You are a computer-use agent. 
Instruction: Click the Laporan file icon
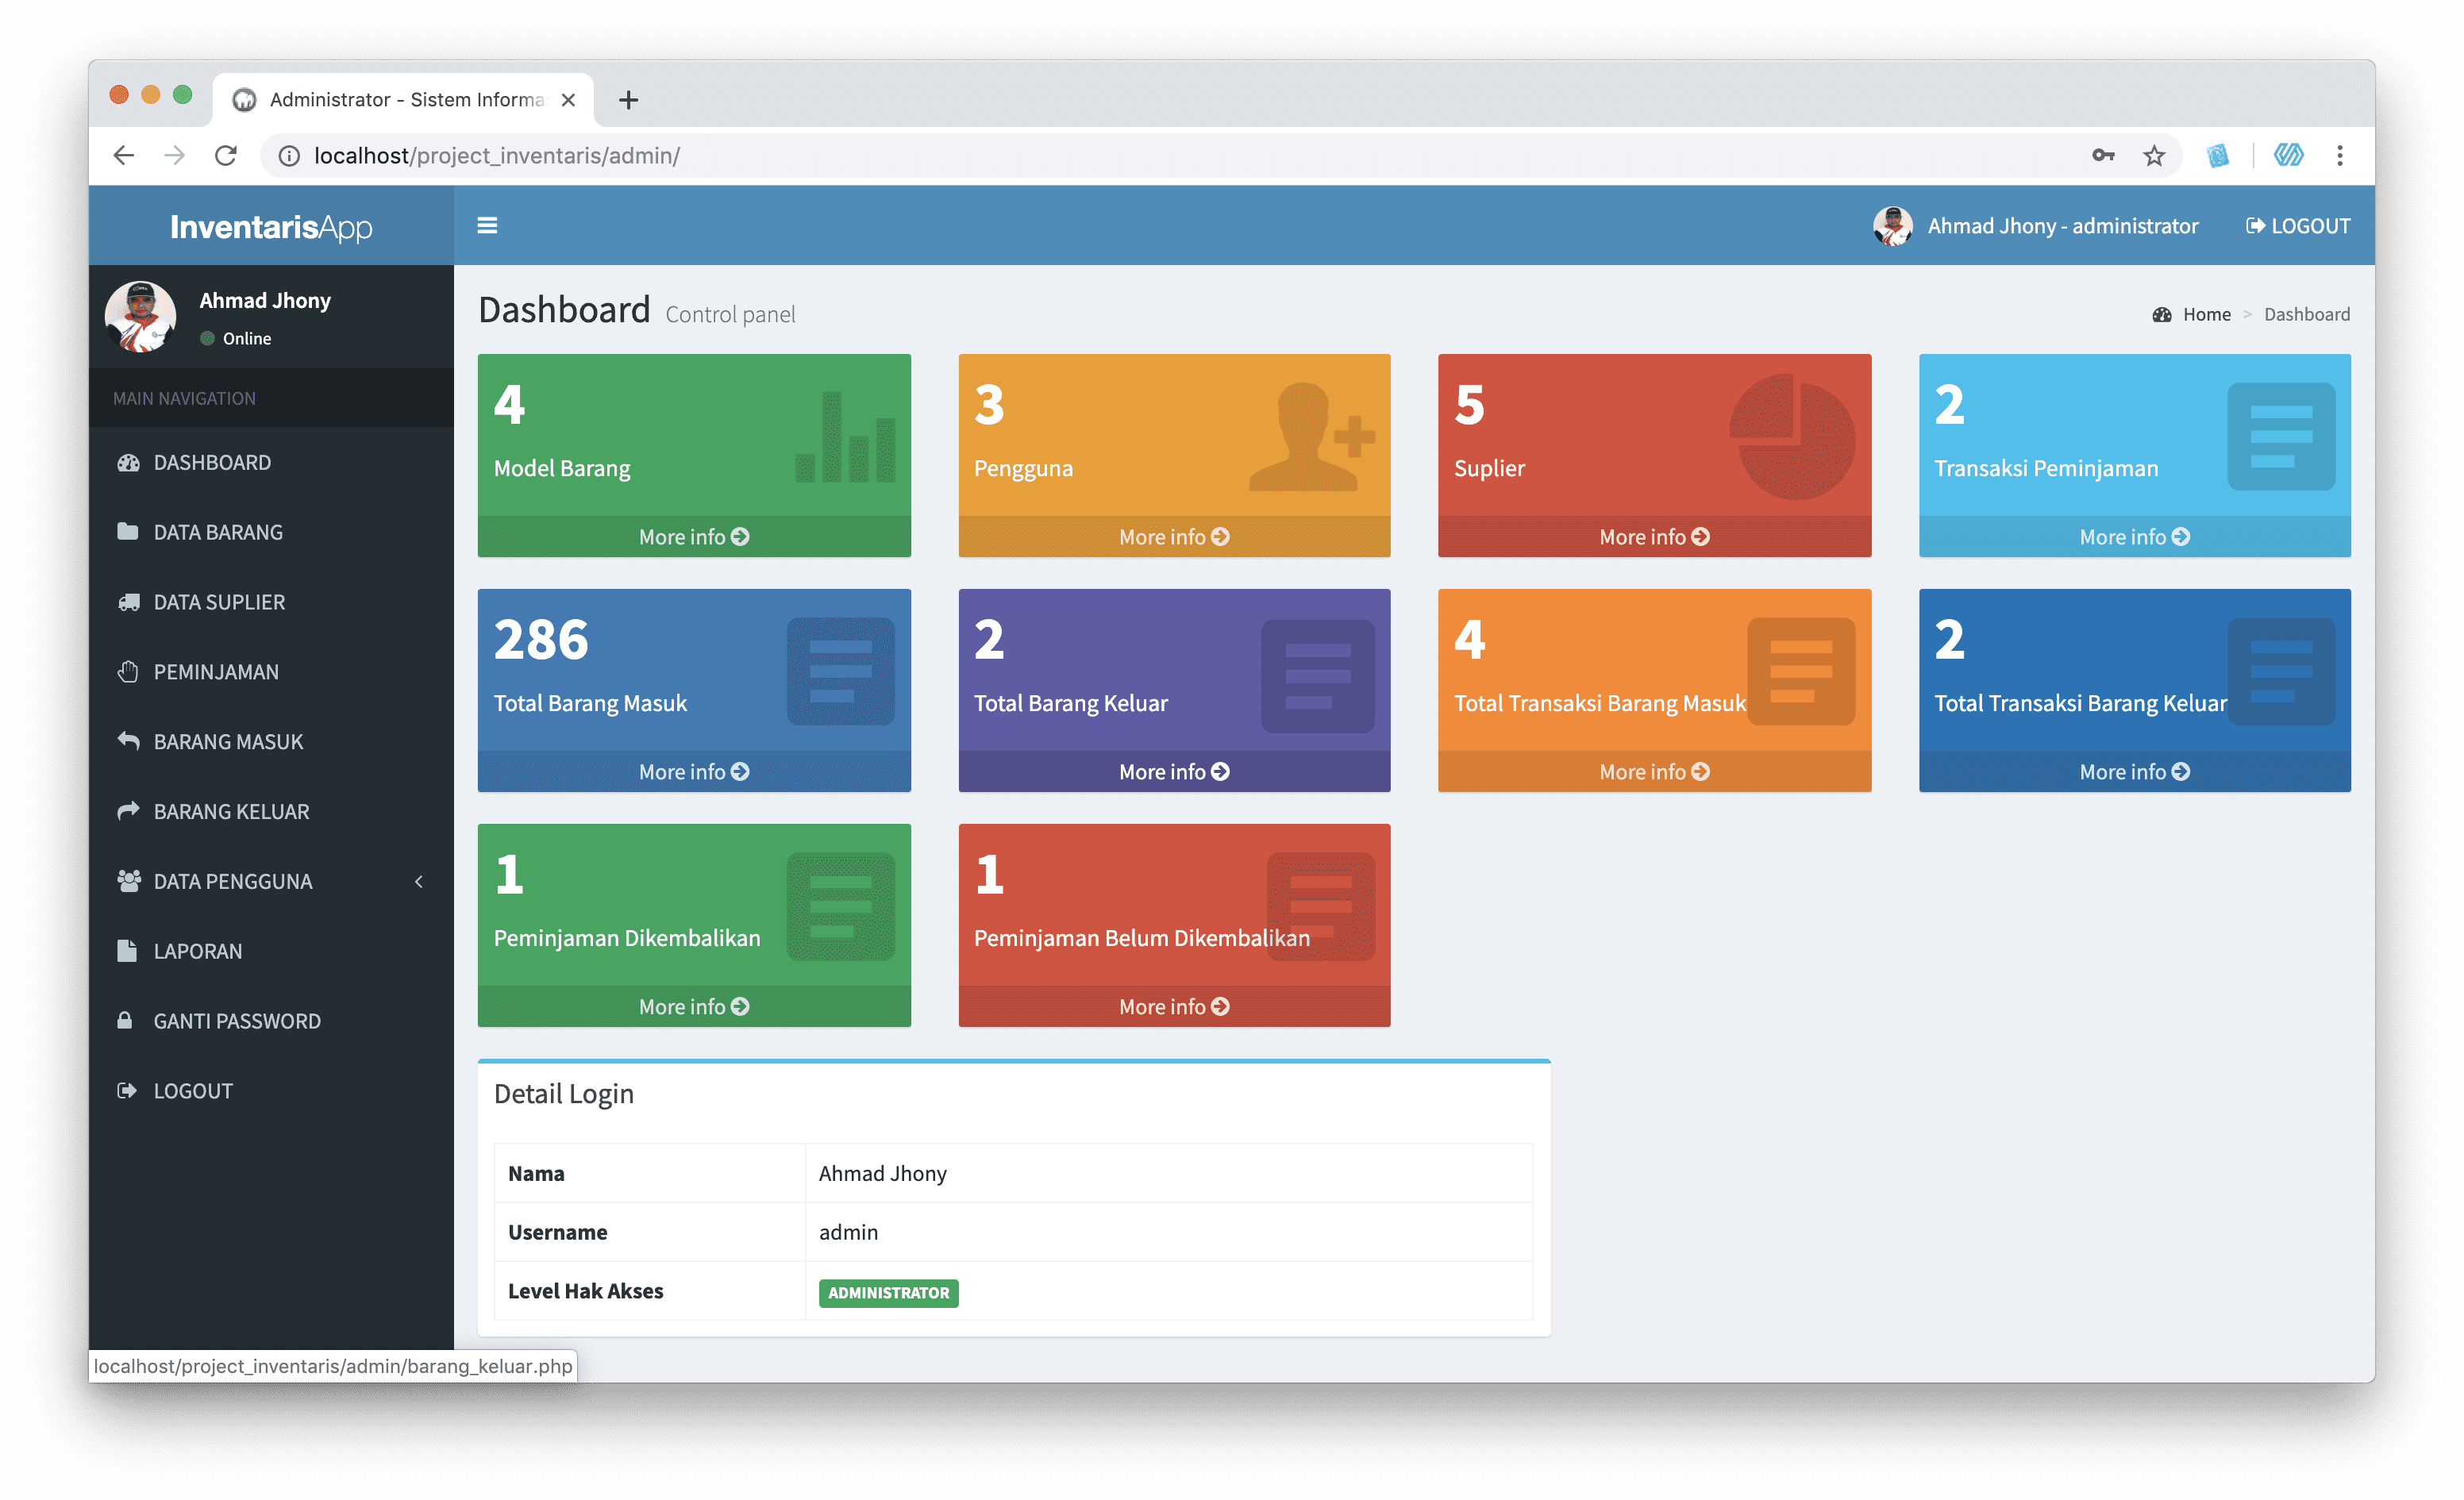point(126,950)
